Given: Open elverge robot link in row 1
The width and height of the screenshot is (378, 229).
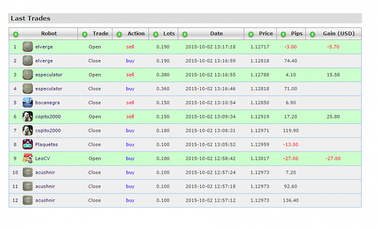Looking at the screenshot, I should click(44, 46).
